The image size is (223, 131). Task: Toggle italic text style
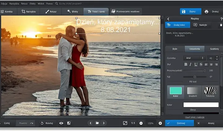point(190,65)
